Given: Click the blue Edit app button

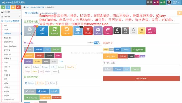Looking at the screenshot, I should tap(42, 31).
